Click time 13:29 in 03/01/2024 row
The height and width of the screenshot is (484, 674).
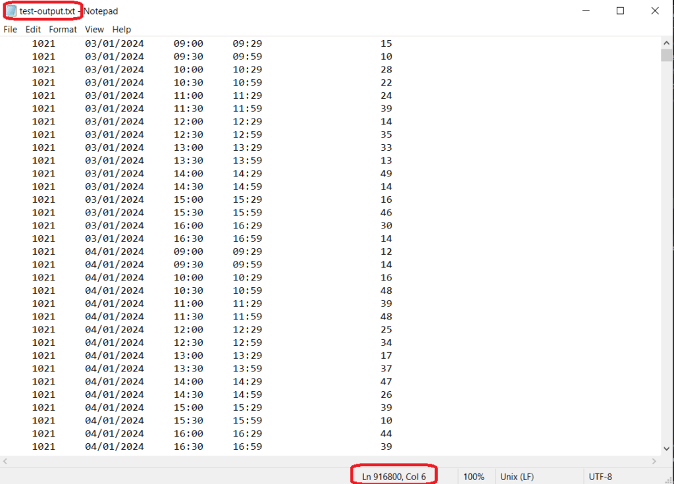pyautogui.click(x=247, y=148)
